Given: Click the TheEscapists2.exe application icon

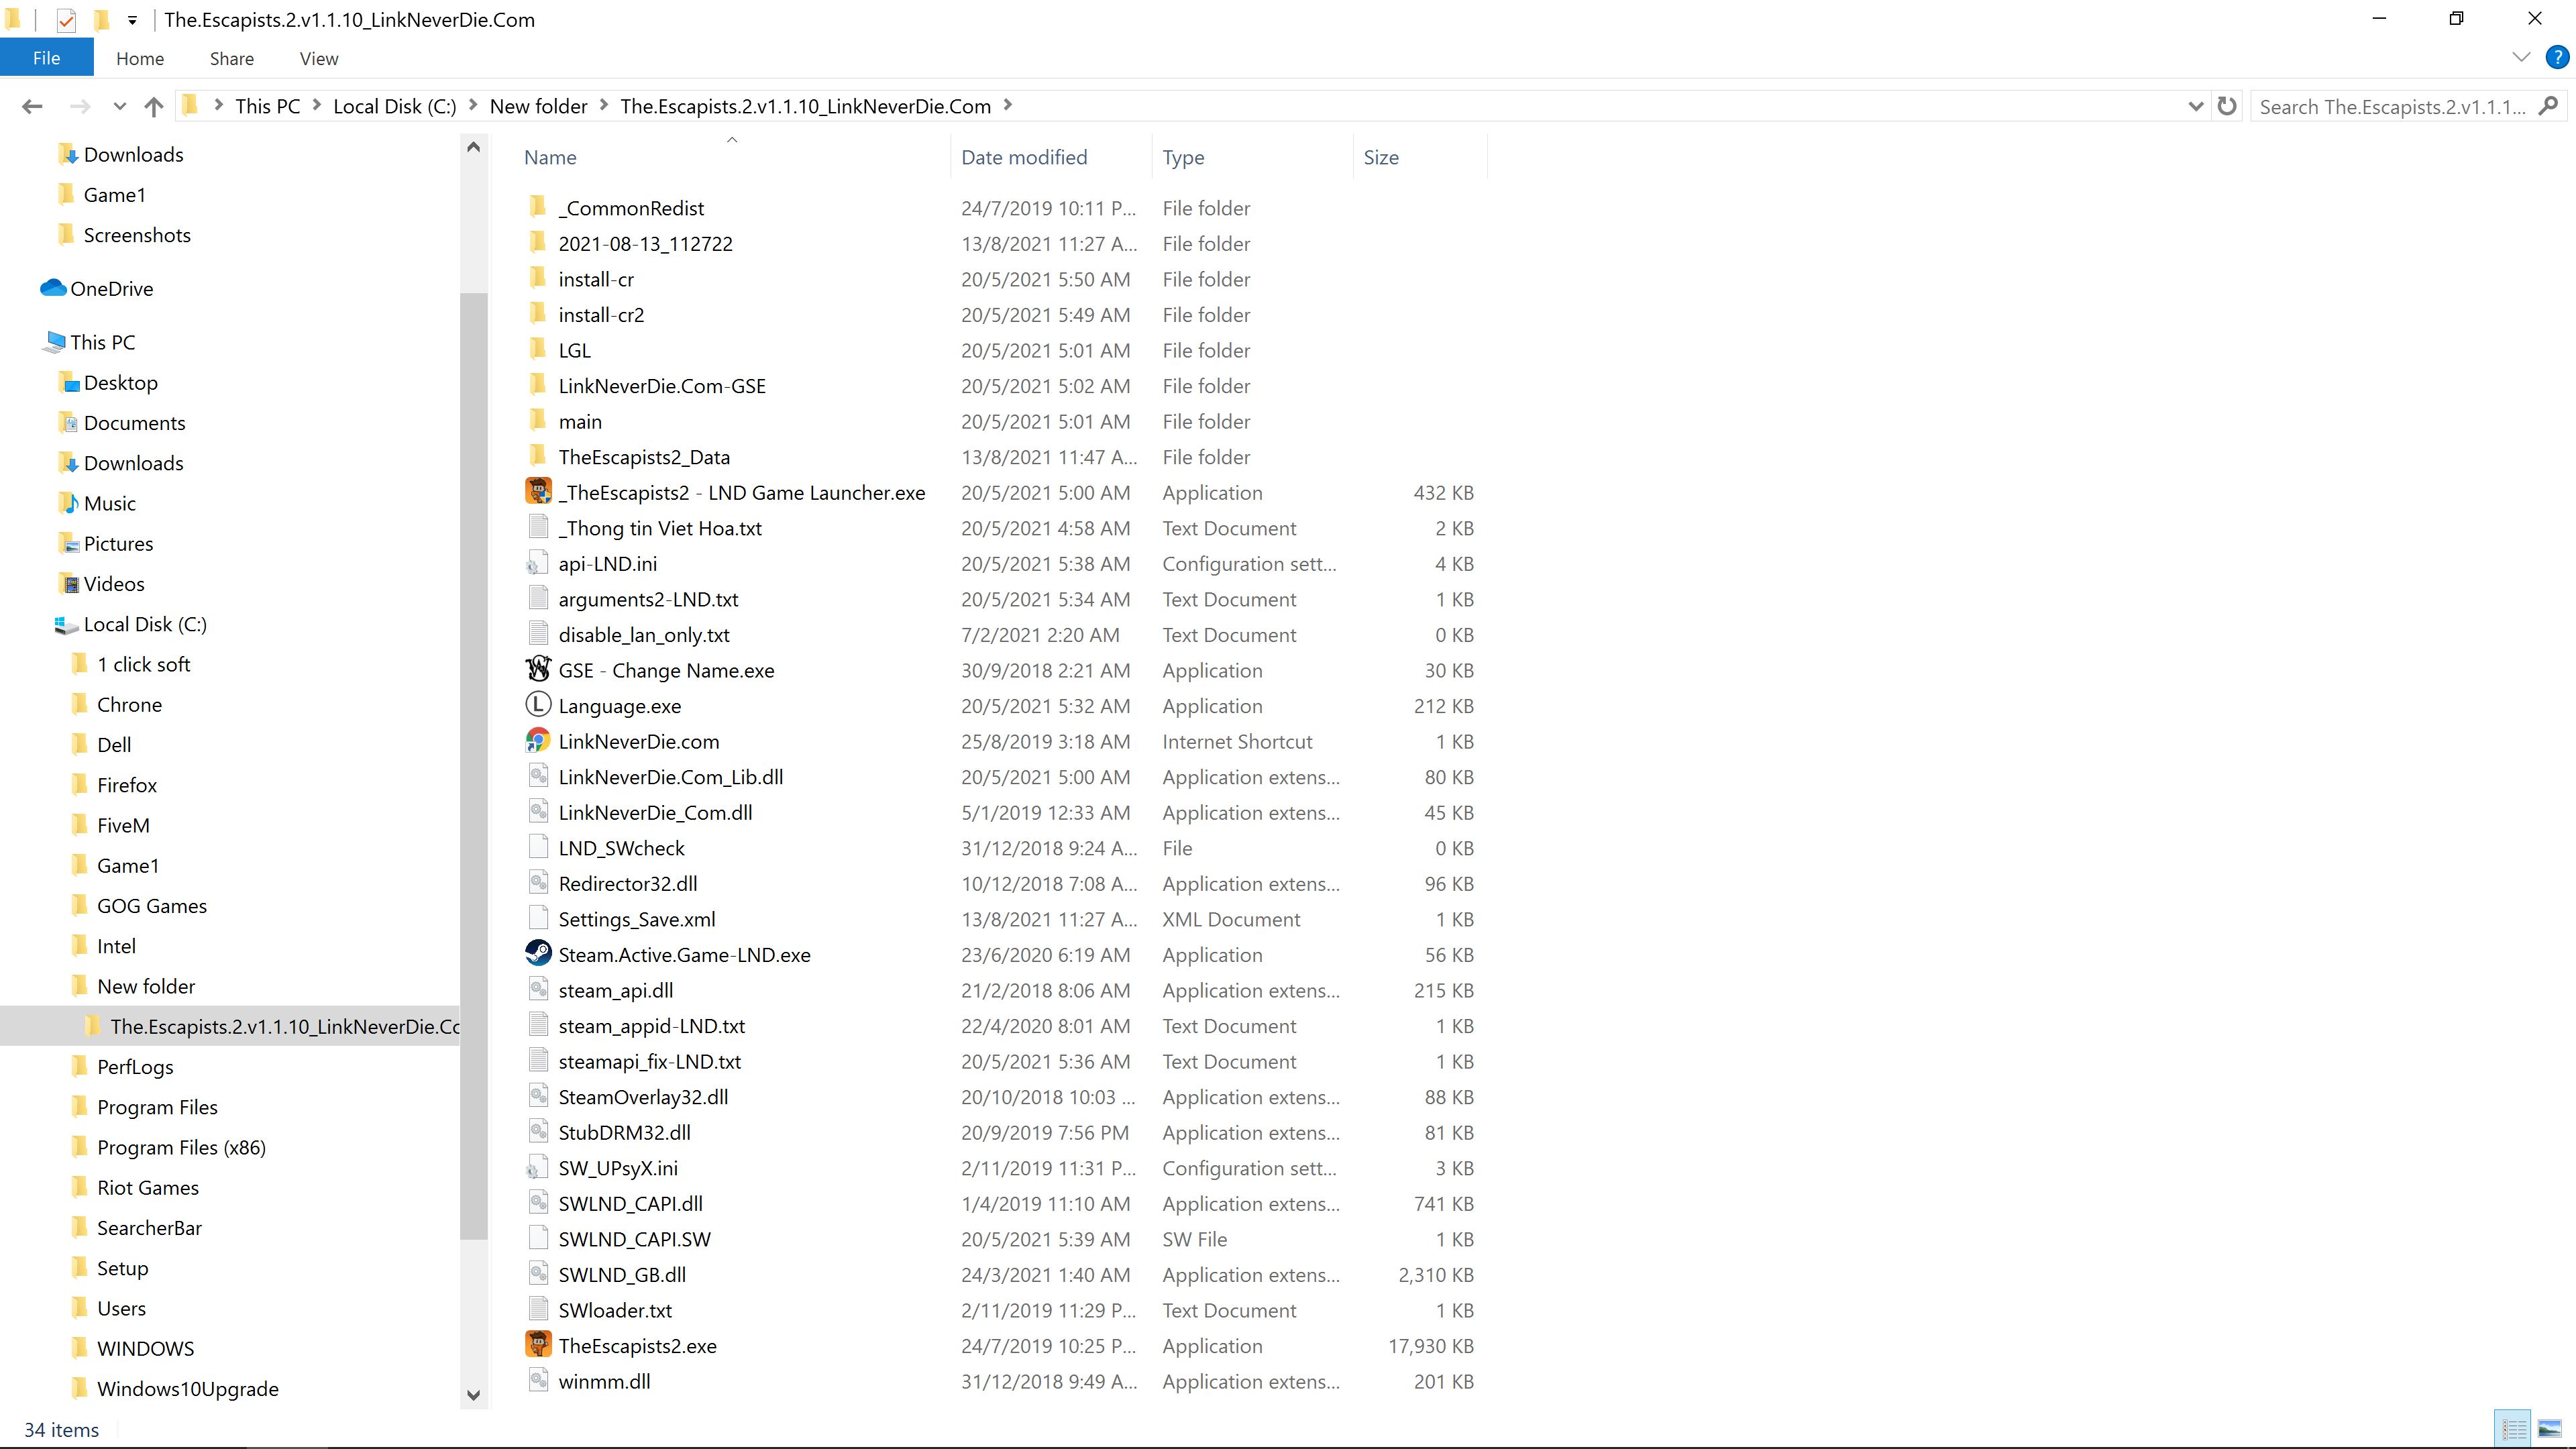Looking at the screenshot, I should 538,1345.
